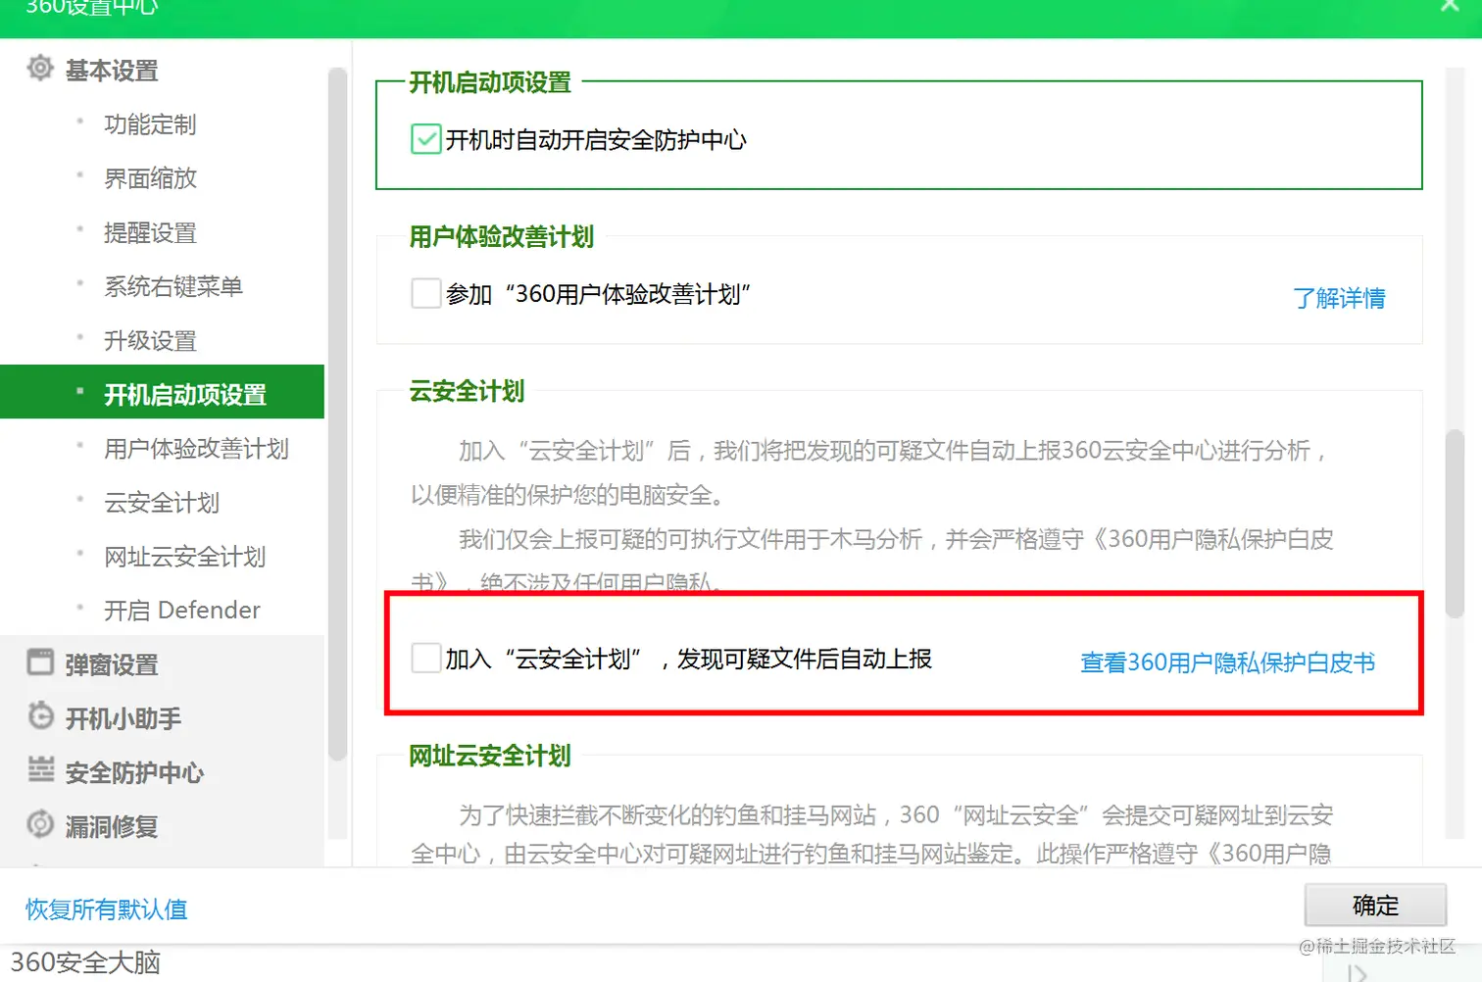Click the sidebar vertical scrollbar
This screenshot has width=1482, height=982.
(337, 414)
